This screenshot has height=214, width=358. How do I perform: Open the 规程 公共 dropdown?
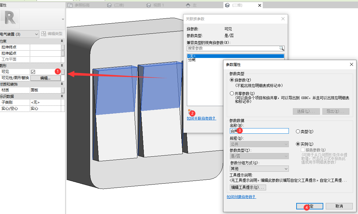[x=259, y=144]
